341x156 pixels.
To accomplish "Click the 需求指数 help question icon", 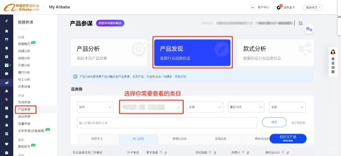I will [x=161, y=152].
